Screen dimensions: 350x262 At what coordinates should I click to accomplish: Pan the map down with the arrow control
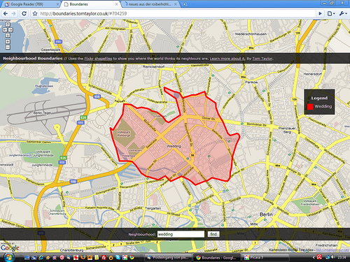(8, 36)
